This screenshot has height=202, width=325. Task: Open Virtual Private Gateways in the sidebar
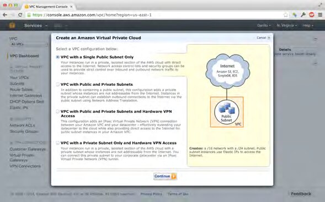(22, 157)
